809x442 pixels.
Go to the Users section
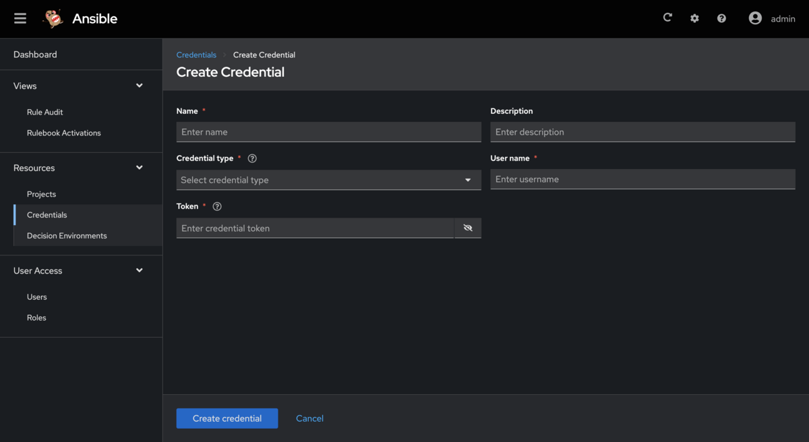coord(36,296)
